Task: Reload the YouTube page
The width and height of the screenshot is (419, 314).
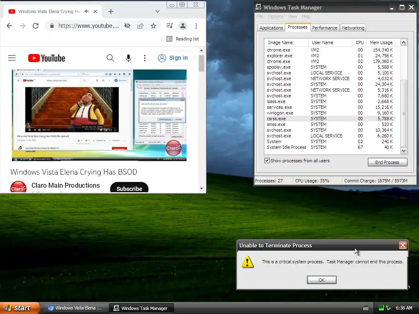Action: pyautogui.click(x=36, y=26)
